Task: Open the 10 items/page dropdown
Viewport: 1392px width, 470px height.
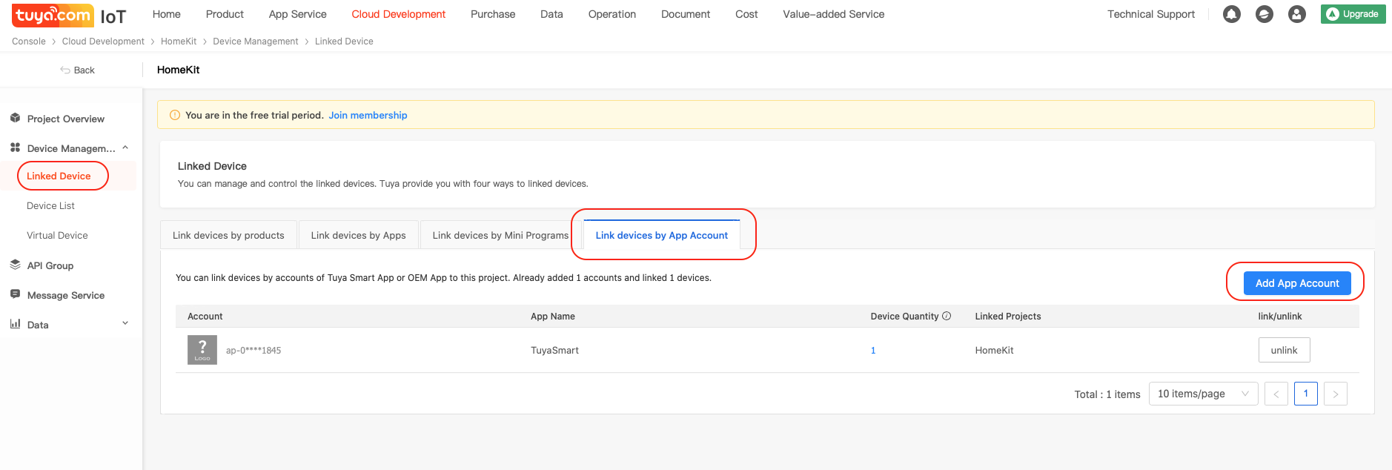Action: (1203, 394)
